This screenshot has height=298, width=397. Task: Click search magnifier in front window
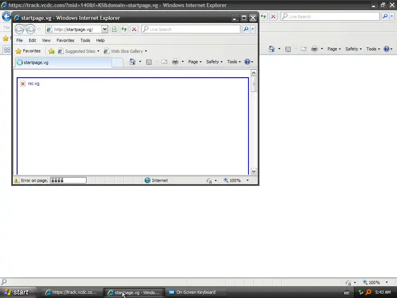point(246,29)
